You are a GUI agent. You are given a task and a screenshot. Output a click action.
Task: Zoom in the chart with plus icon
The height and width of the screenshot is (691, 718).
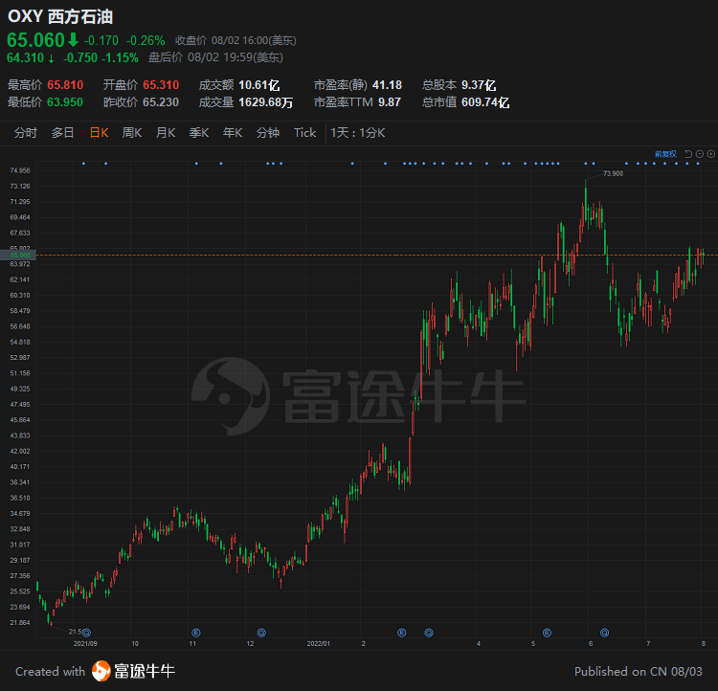click(x=710, y=153)
